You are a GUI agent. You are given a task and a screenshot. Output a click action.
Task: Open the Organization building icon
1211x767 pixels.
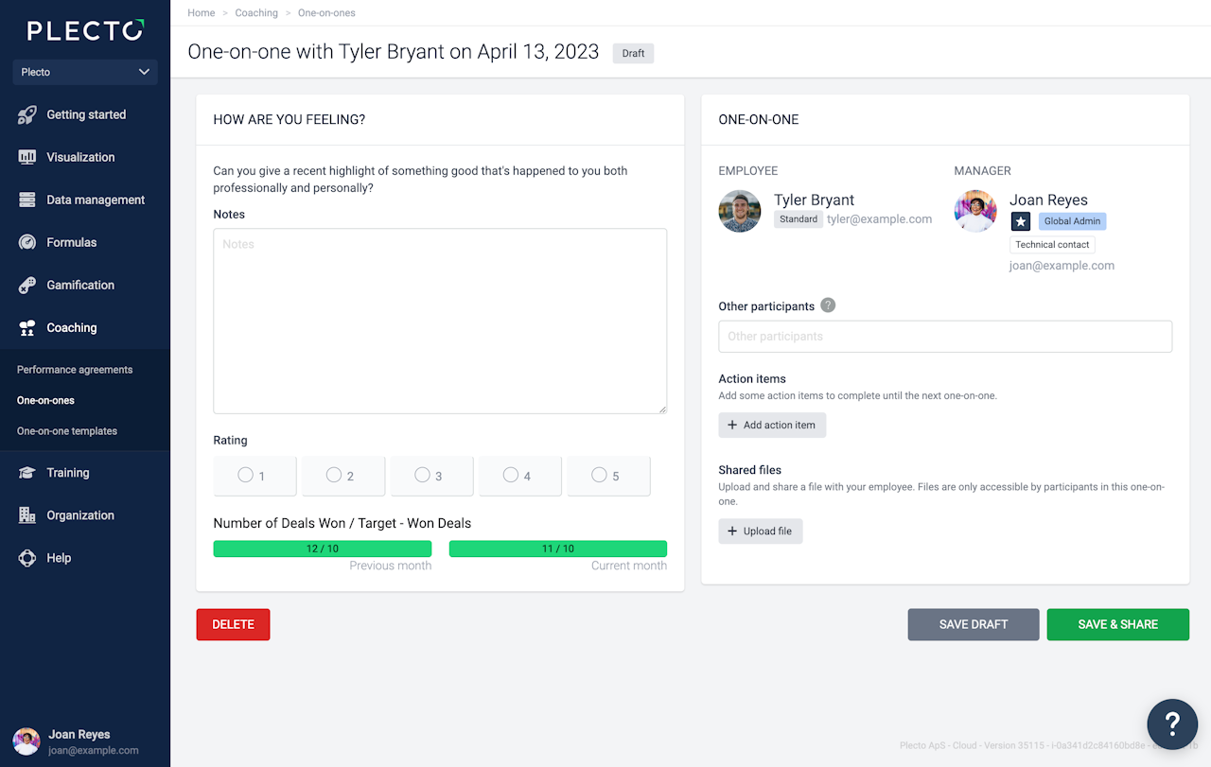click(27, 515)
